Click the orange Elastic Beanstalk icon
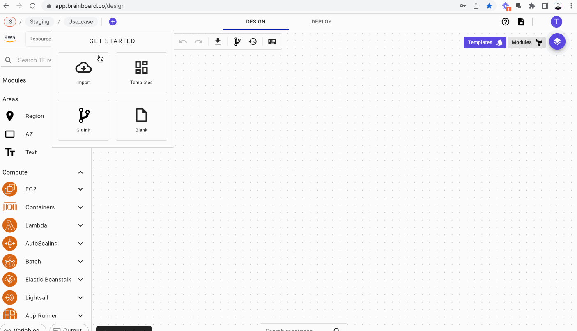The height and width of the screenshot is (331, 577). click(10, 280)
